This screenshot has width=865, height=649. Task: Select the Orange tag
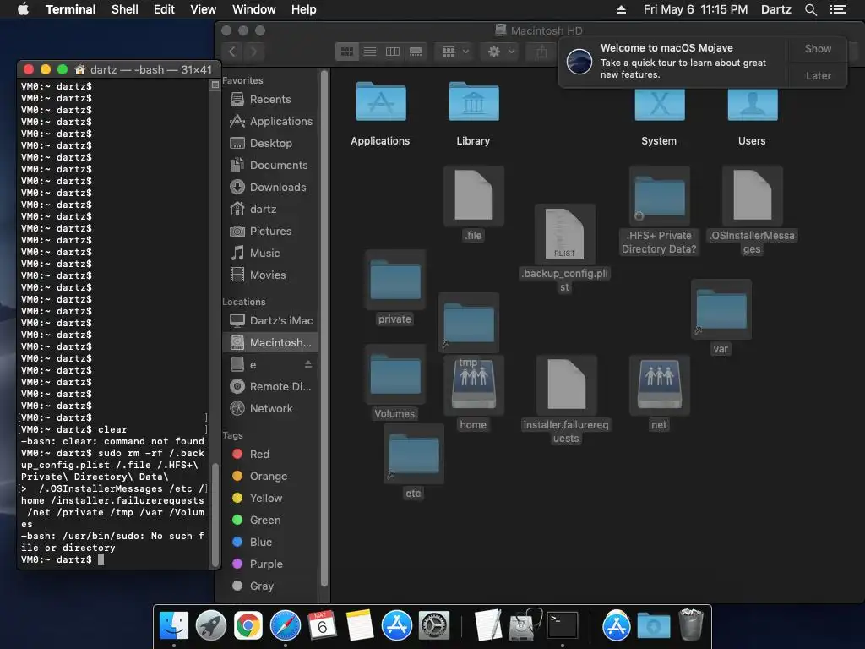(x=269, y=477)
